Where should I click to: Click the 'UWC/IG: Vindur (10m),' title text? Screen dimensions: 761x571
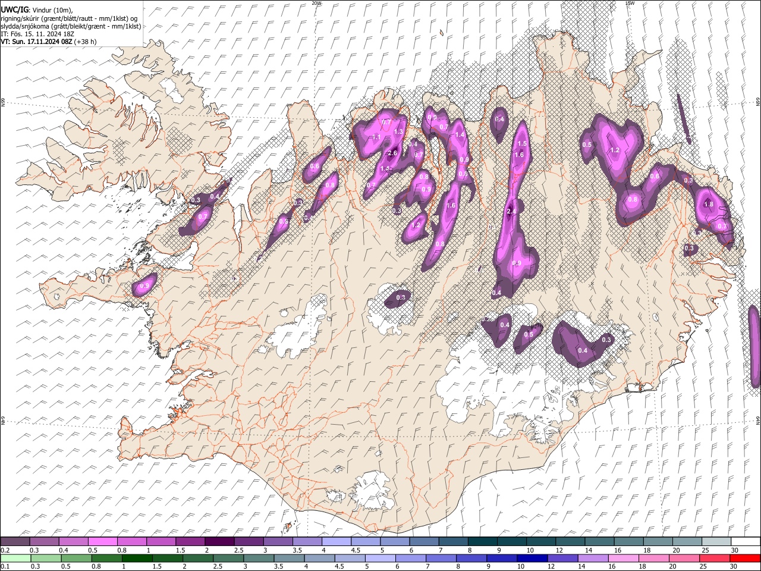point(37,10)
